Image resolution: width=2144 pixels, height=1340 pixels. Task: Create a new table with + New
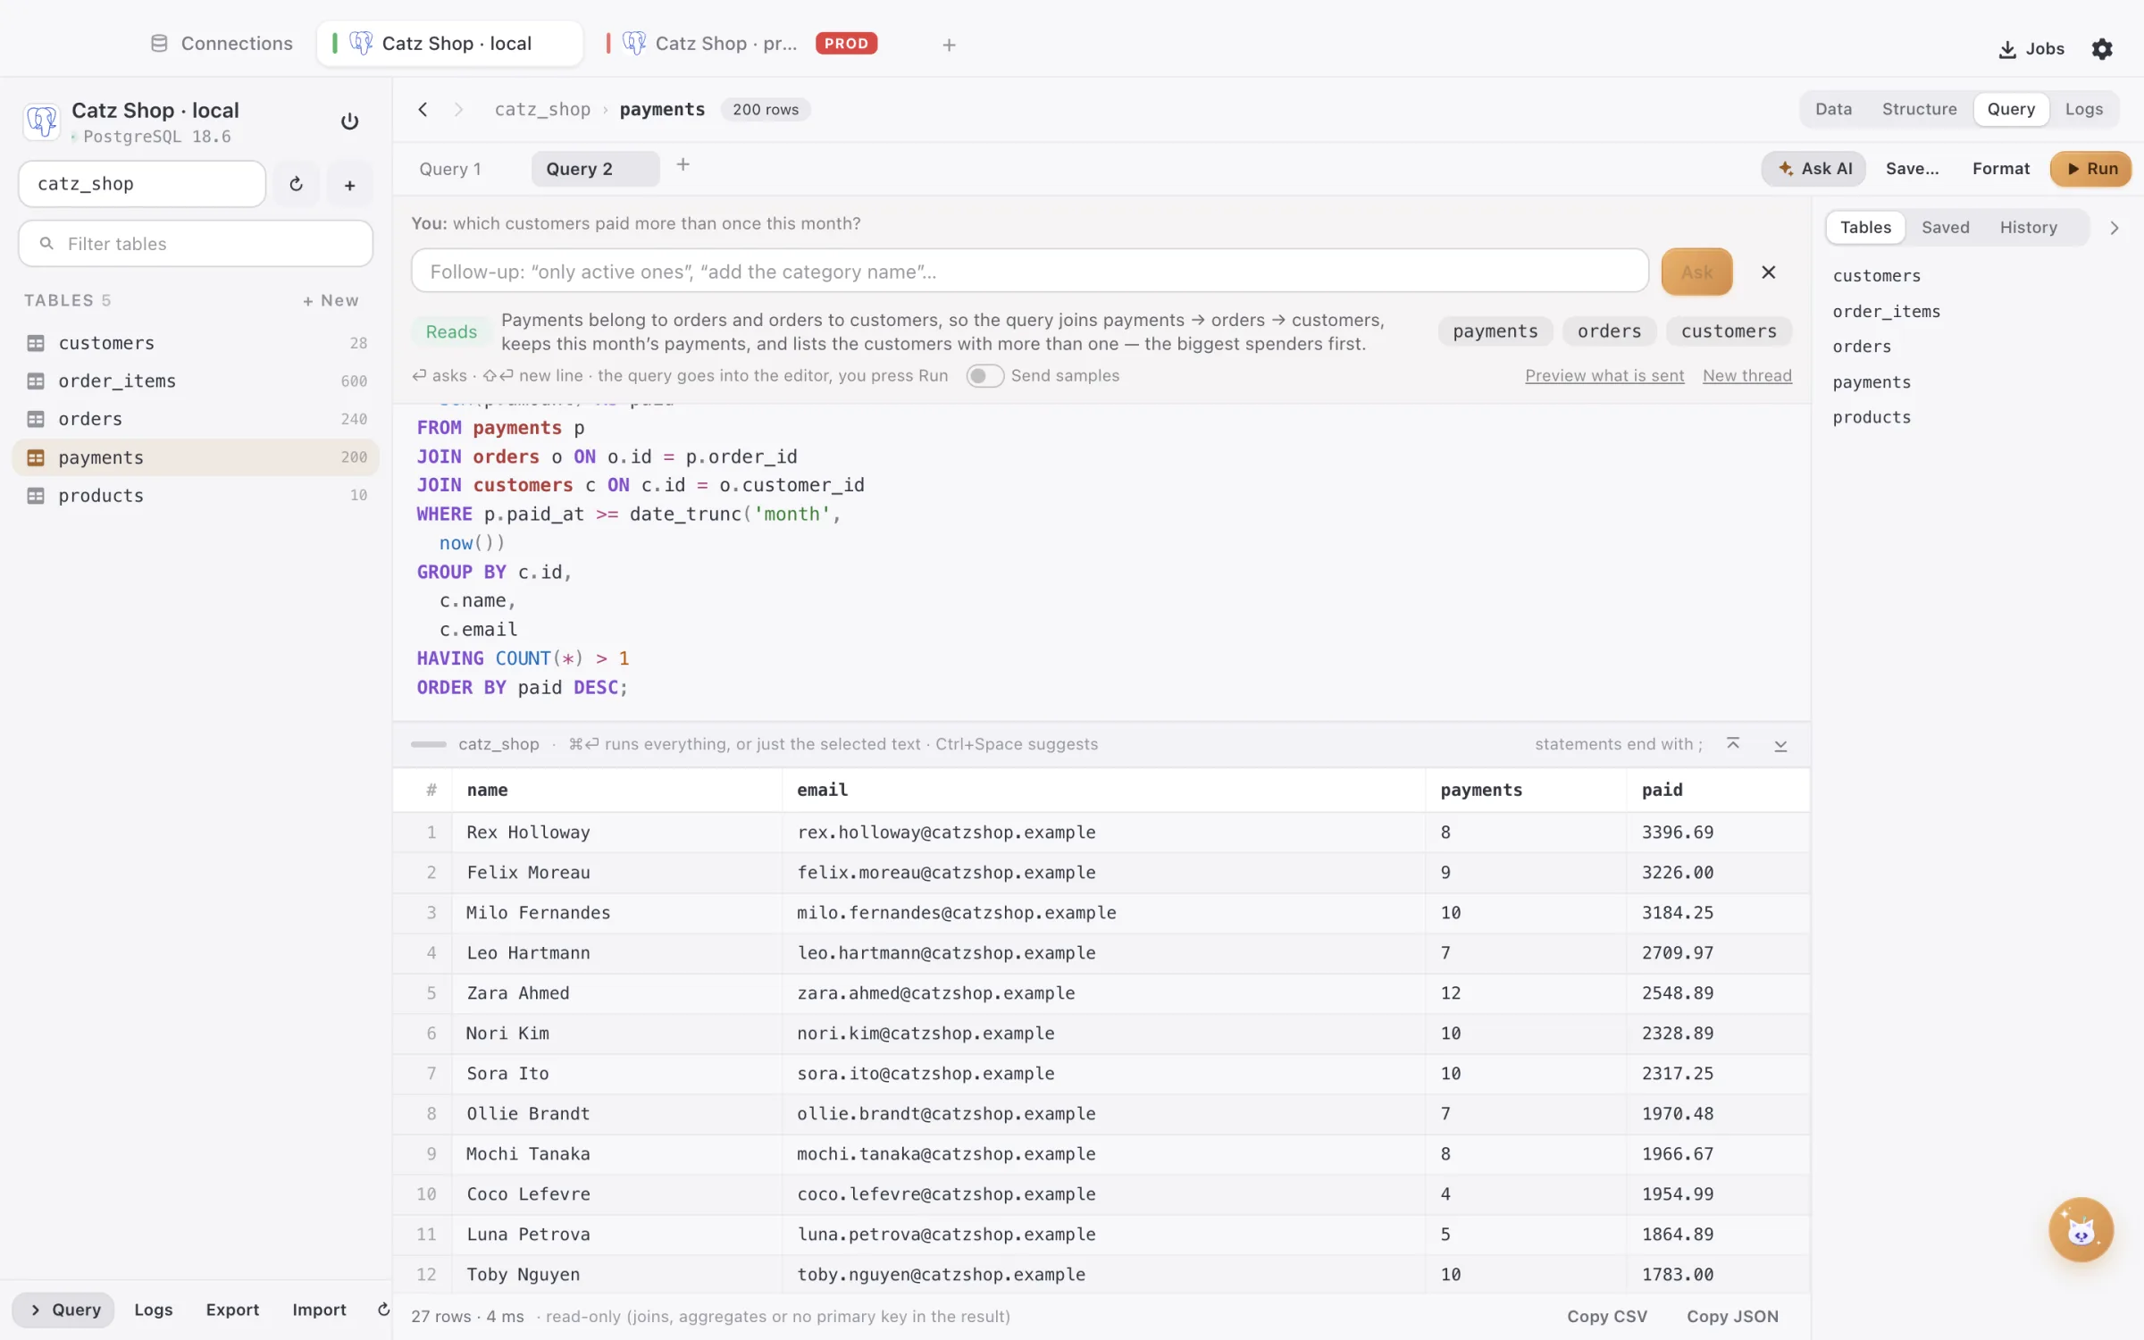(x=331, y=301)
